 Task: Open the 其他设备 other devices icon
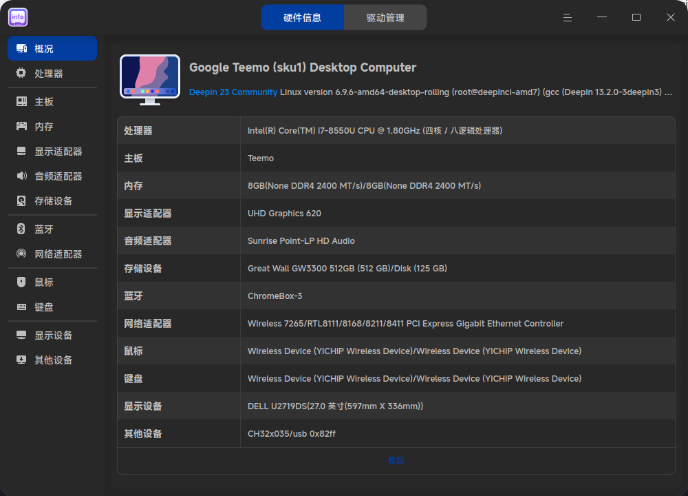click(x=21, y=360)
